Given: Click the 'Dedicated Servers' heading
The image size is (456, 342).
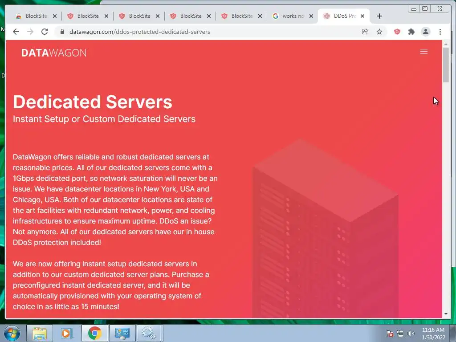Looking at the screenshot, I should tap(93, 102).
